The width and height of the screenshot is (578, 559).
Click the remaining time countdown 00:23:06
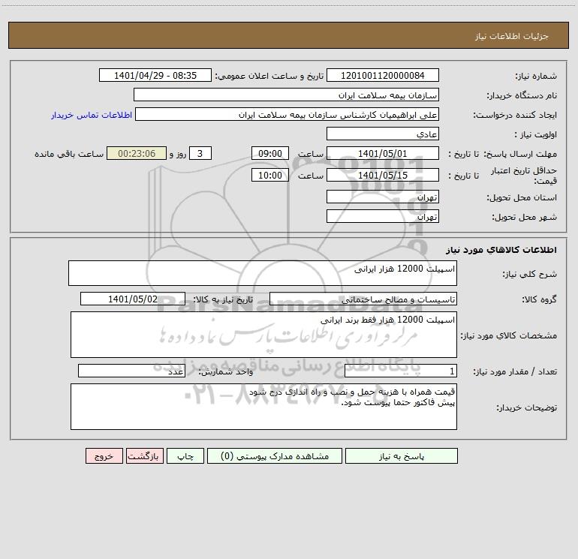tap(137, 153)
